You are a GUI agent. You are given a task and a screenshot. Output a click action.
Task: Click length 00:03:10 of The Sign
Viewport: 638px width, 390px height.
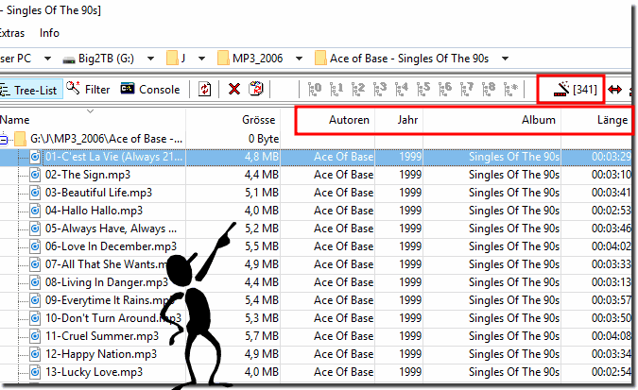coord(612,175)
